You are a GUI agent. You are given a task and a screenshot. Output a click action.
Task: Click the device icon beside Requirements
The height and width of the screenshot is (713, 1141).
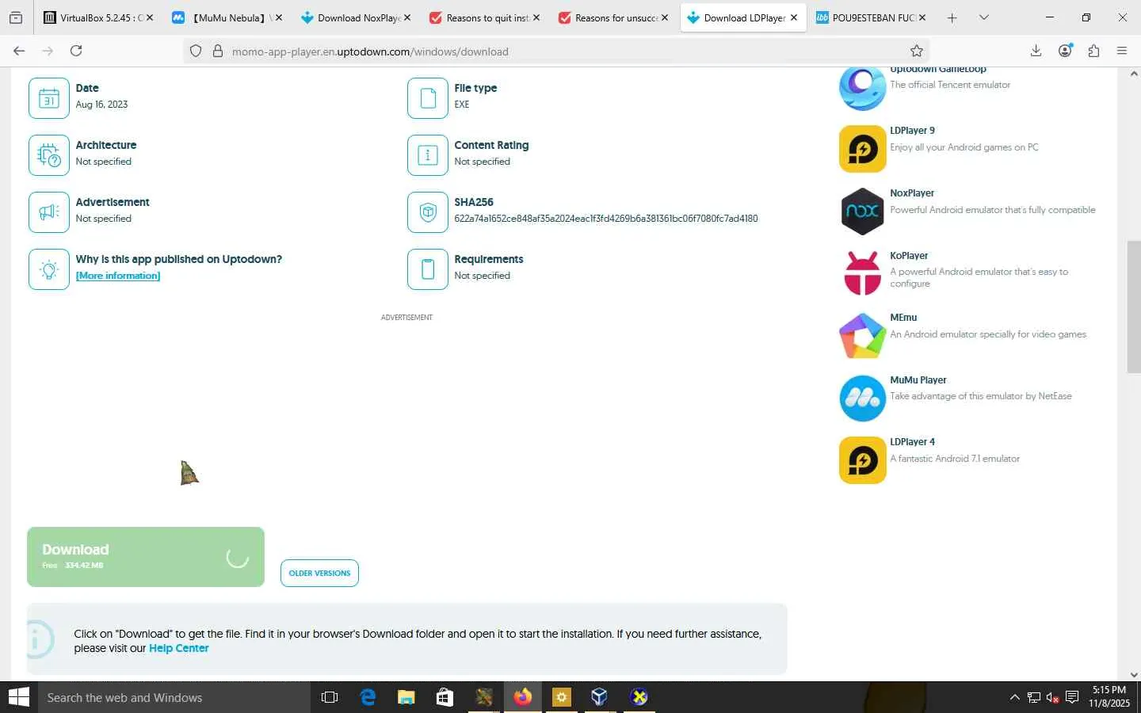click(x=428, y=269)
